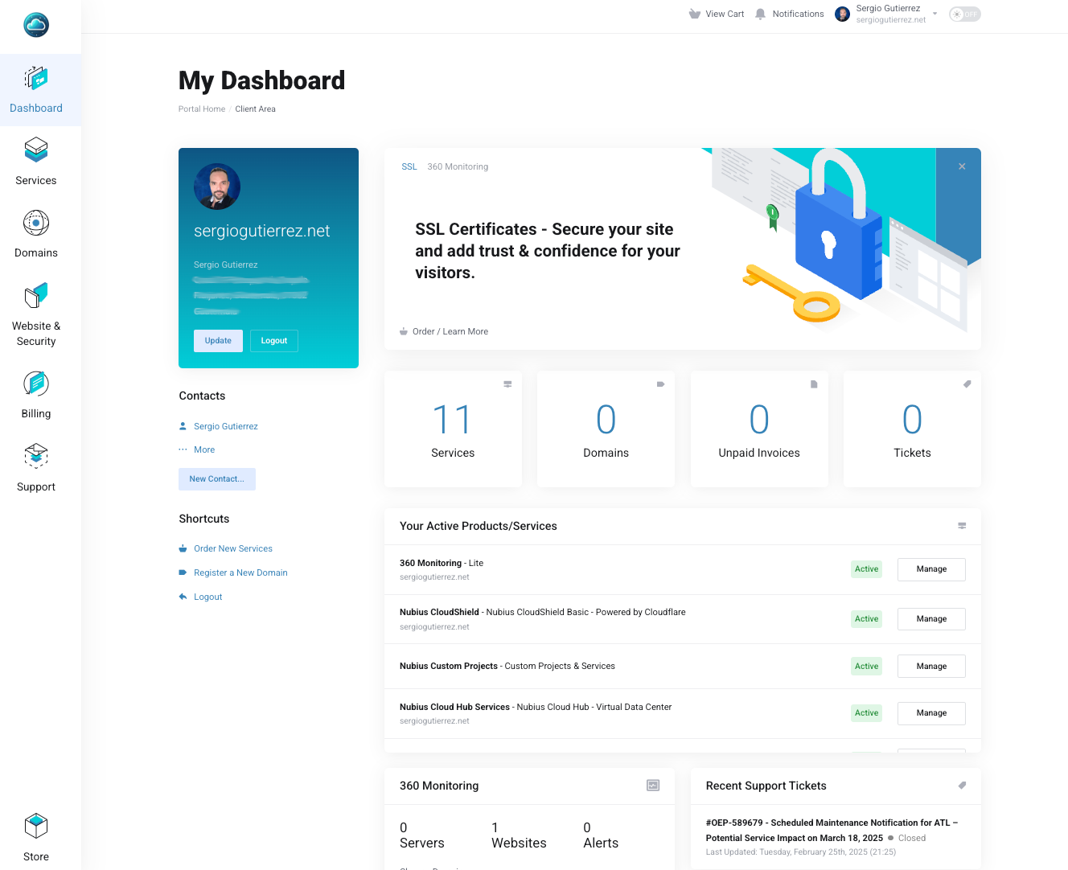Open Services in the sidebar
This screenshot has width=1068, height=870.
36,162
